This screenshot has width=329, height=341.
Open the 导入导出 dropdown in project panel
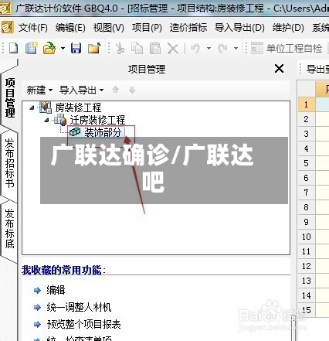(x=82, y=90)
